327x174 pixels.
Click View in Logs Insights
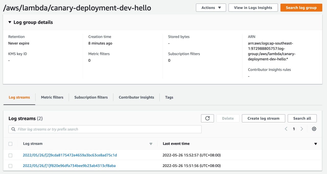point(253,8)
